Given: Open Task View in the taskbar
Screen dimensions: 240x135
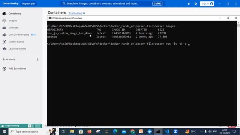Looking at the screenshot, I should pyautogui.click(x=63, y=132).
